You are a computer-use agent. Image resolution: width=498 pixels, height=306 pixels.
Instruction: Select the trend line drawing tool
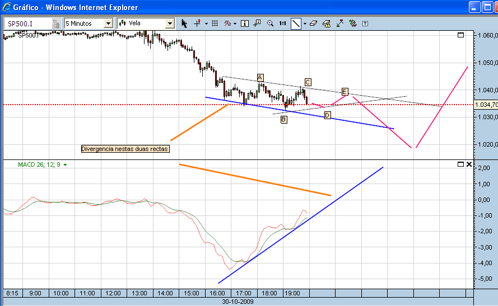296,23
